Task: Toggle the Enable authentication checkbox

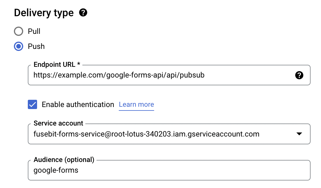Action: click(x=32, y=104)
